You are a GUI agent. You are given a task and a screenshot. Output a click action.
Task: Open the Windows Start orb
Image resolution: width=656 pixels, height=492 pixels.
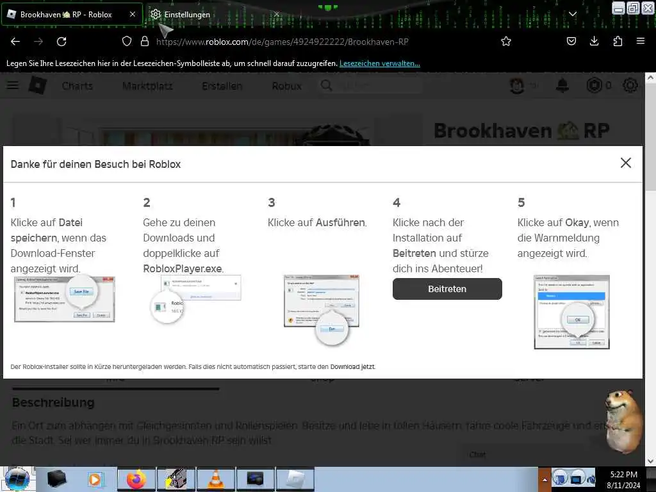click(17, 479)
